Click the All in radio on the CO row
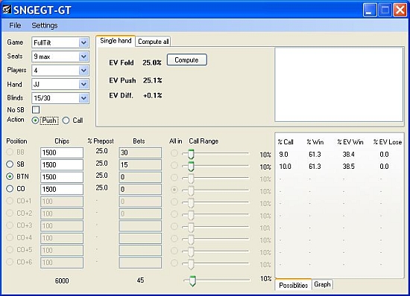This screenshot has width=410, height=296. point(174,190)
